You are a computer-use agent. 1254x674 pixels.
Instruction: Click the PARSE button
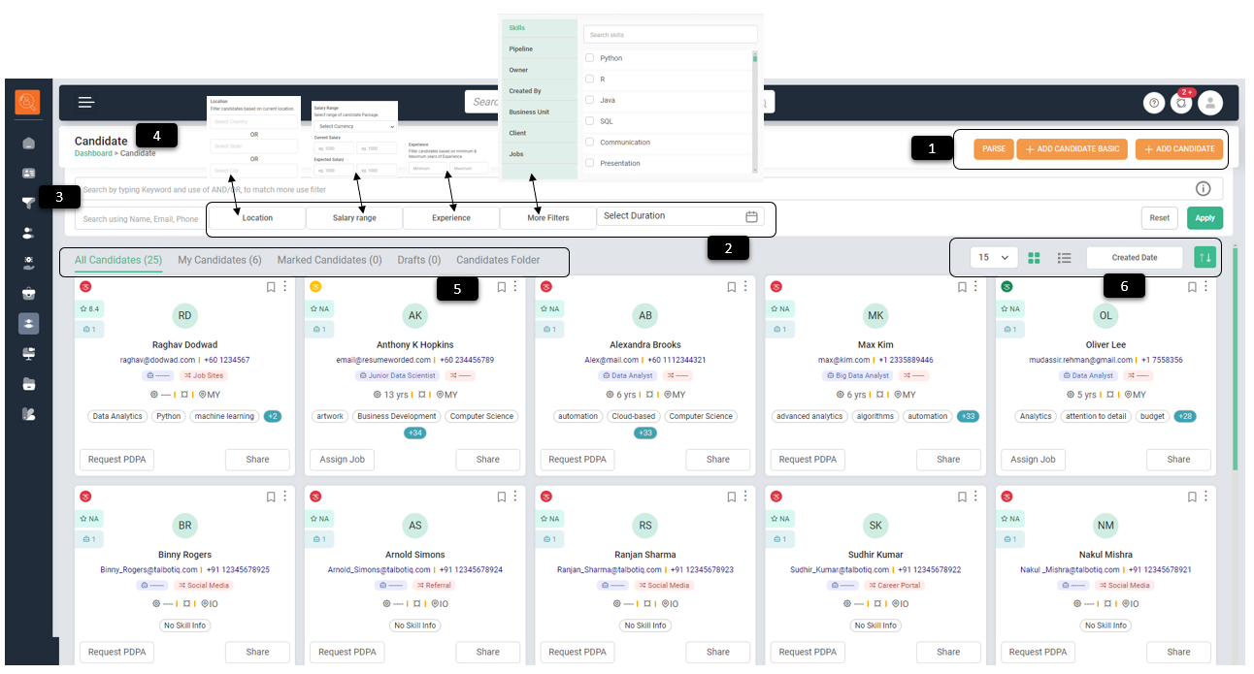pos(993,149)
